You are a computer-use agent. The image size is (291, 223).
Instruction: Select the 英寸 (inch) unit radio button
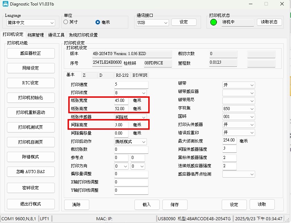[66, 22]
